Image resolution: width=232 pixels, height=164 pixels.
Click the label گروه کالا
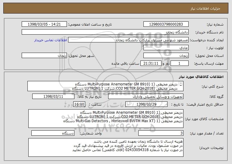point(217,97)
